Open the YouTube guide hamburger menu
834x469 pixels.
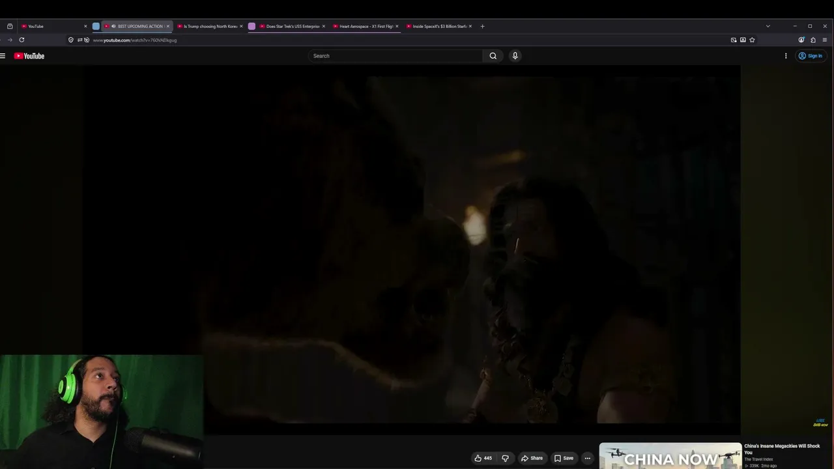[x=3, y=56]
